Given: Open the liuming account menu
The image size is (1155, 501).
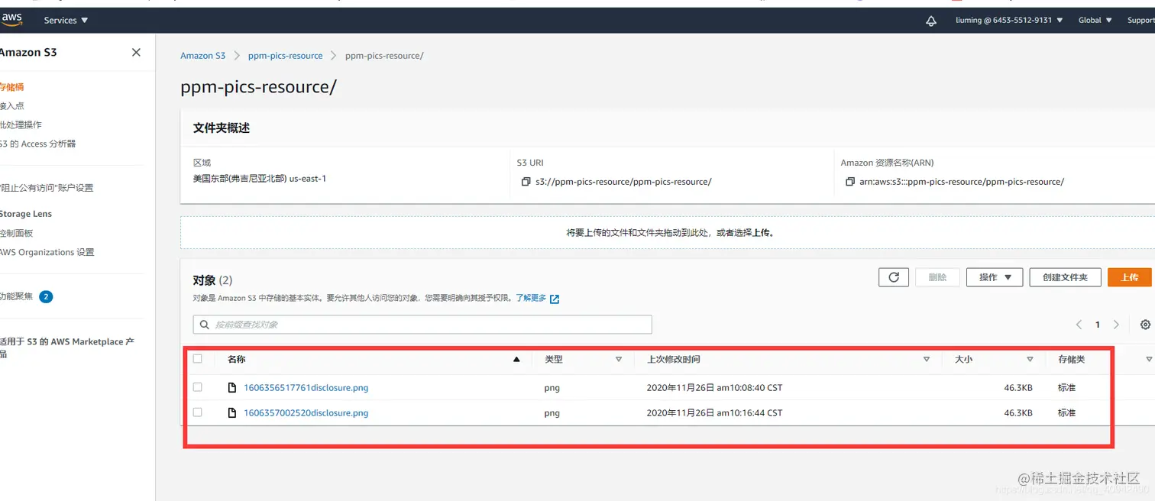Looking at the screenshot, I should point(1009,21).
